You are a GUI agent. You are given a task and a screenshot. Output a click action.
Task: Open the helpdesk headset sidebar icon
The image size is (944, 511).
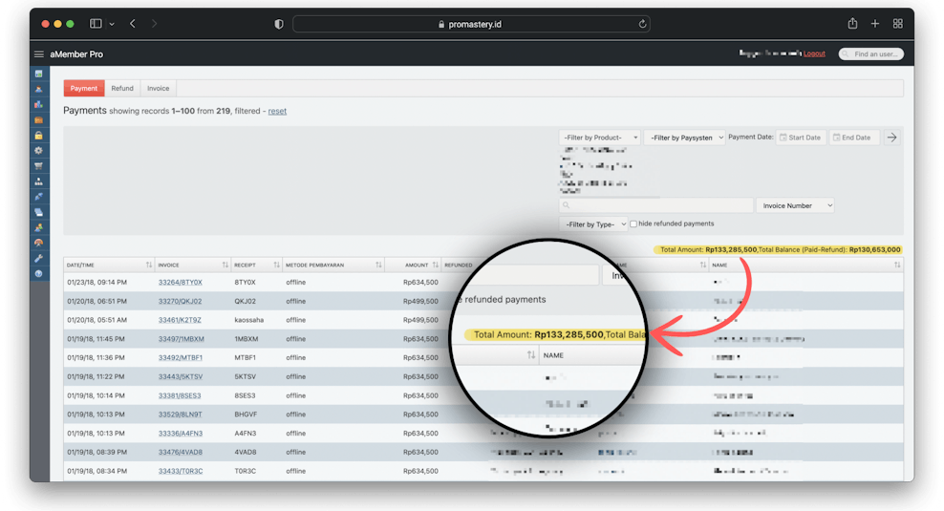pyautogui.click(x=38, y=243)
